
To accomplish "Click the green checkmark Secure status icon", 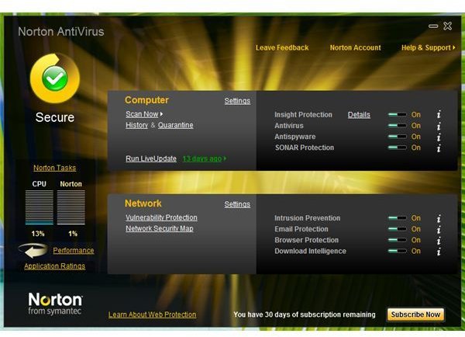I will (x=55, y=78).
